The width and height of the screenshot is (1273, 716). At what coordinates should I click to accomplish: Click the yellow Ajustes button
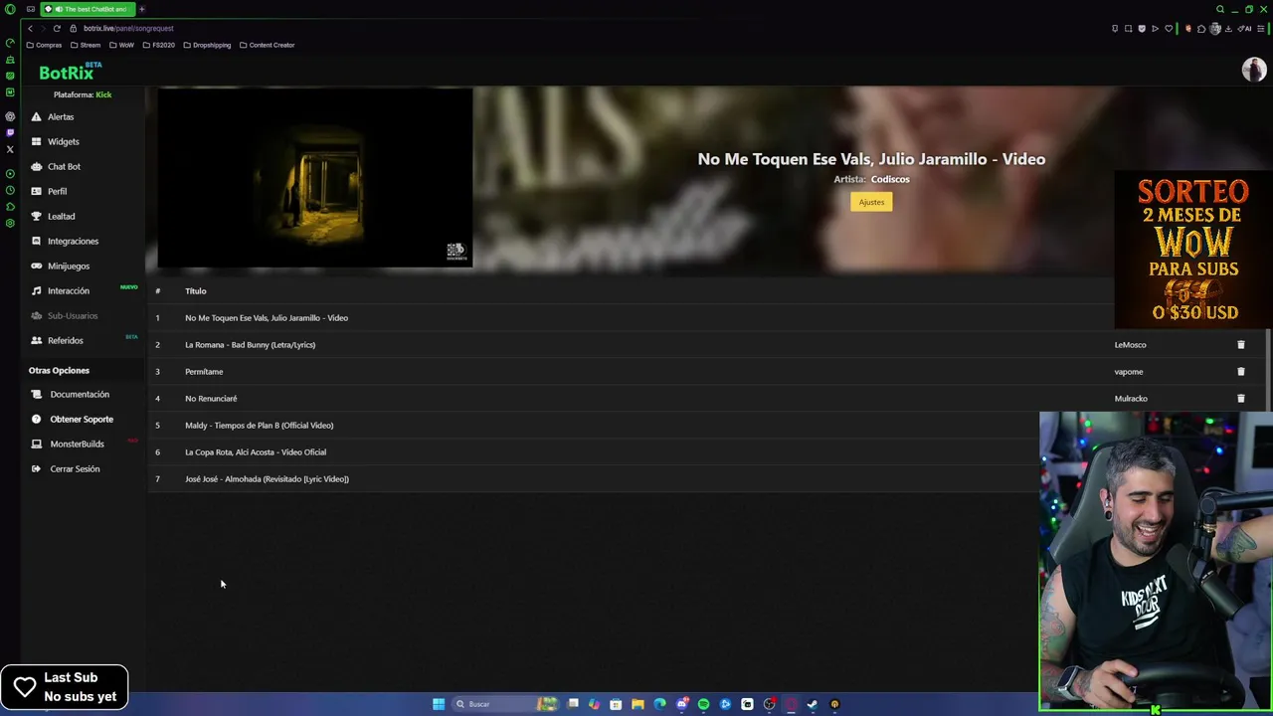click(x=871, y=202)
